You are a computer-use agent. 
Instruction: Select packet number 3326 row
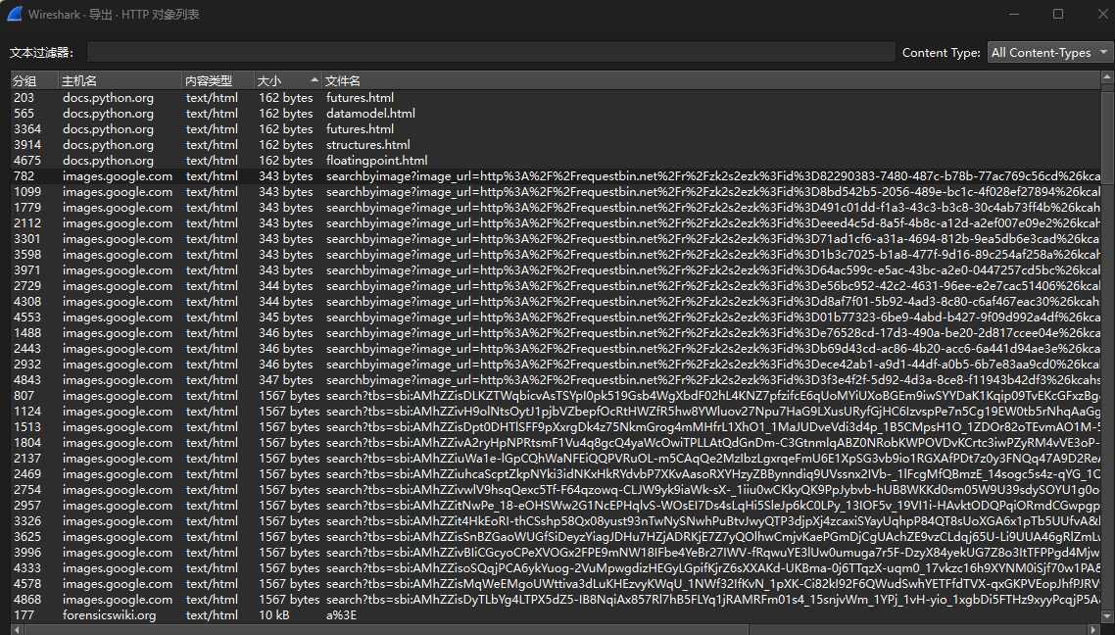pos(556,520)
